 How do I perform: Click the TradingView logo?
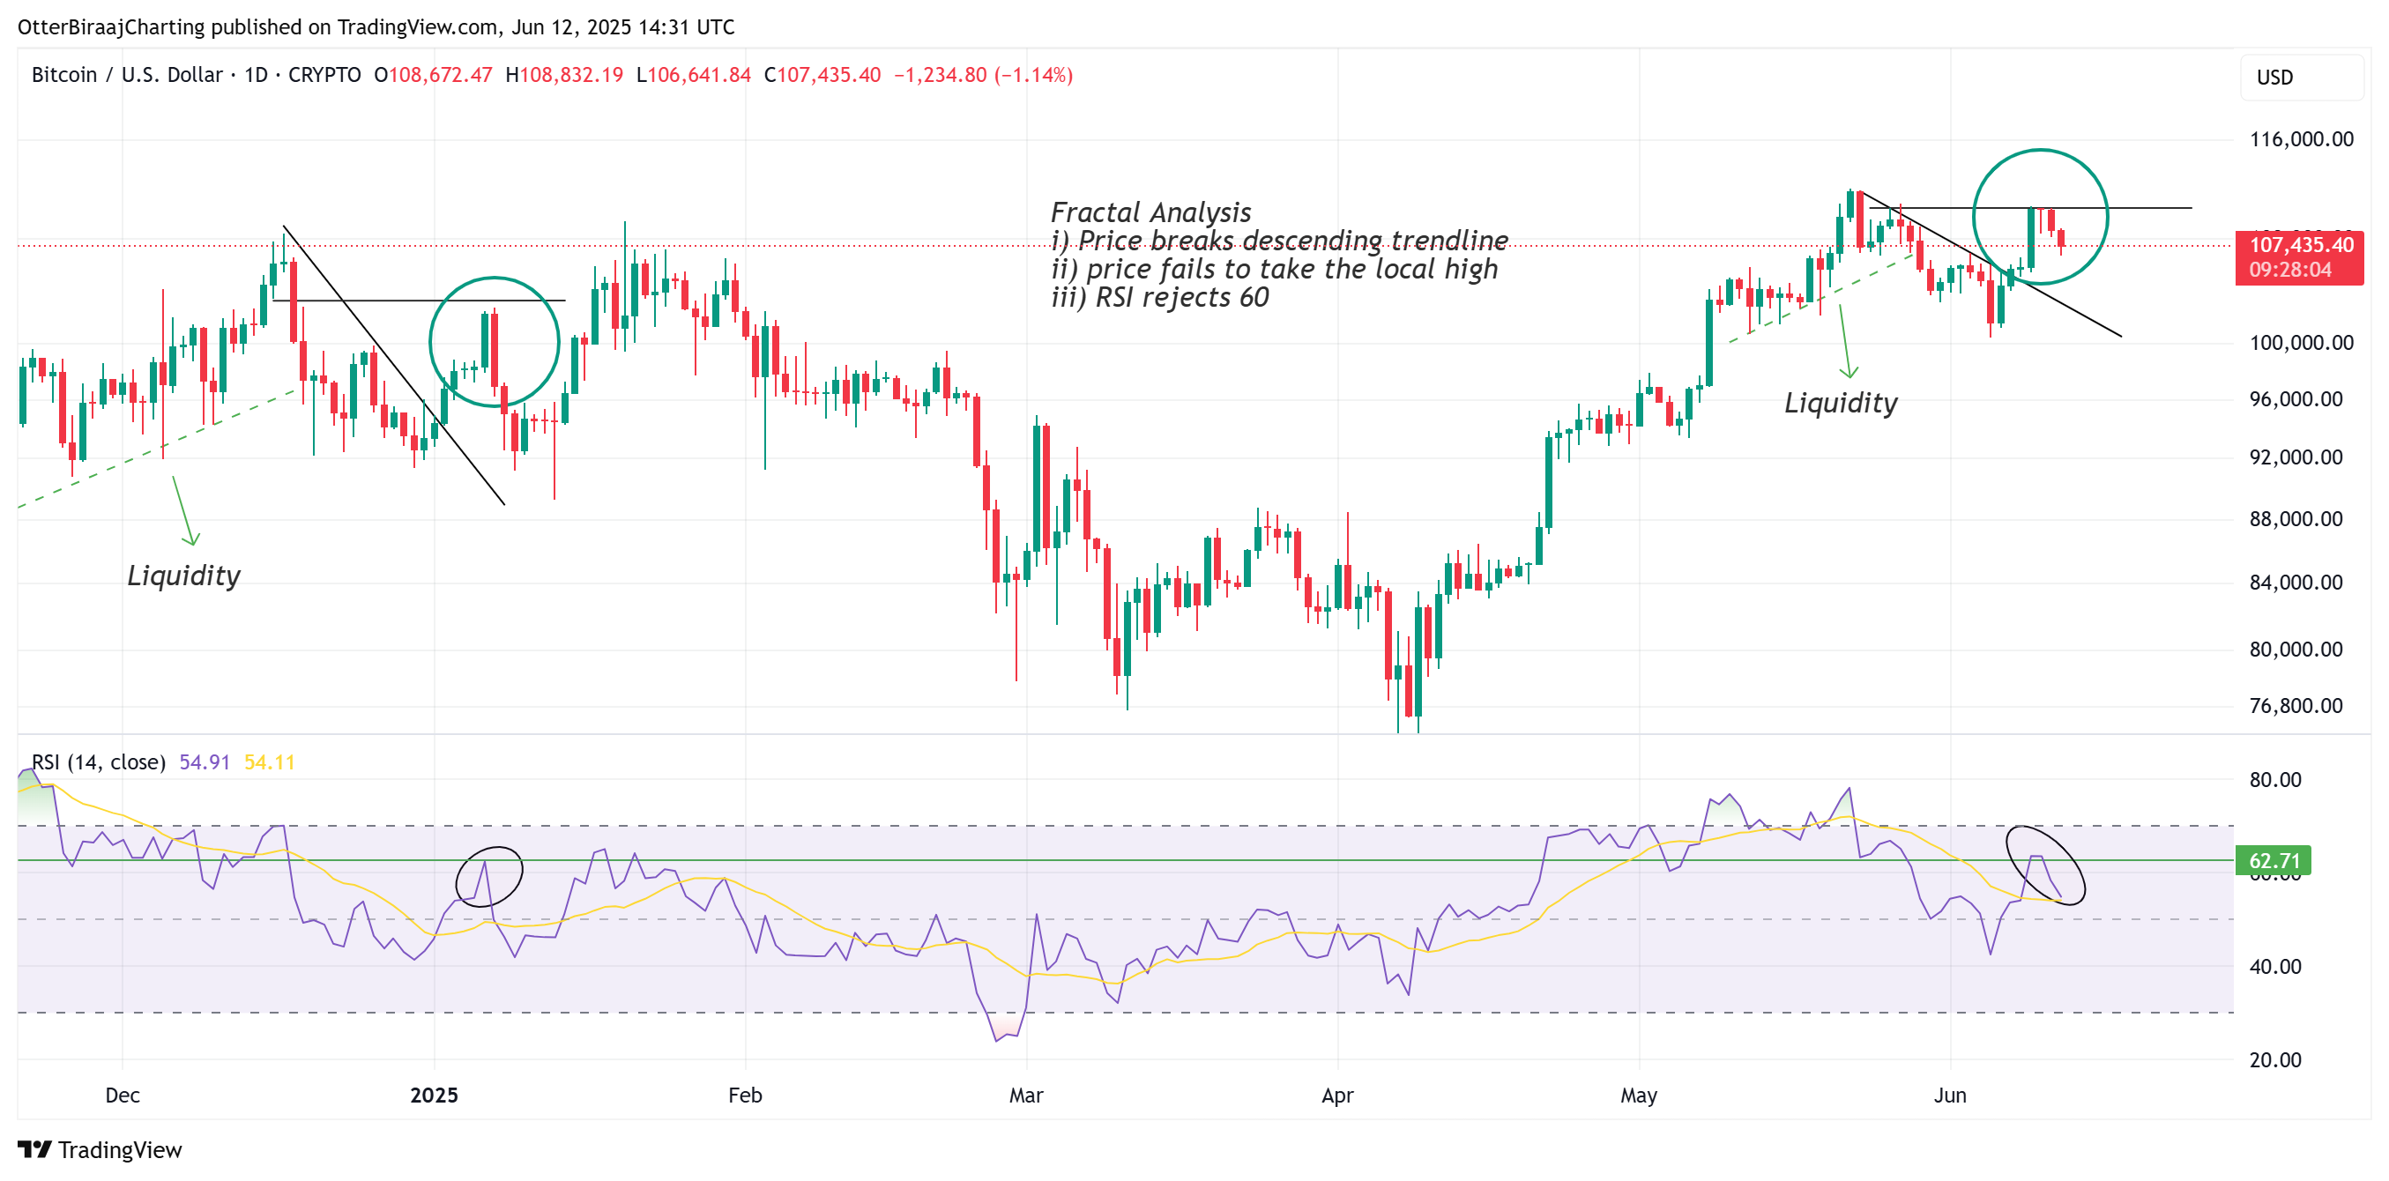pyautogui.click(x=102, y=1149)
